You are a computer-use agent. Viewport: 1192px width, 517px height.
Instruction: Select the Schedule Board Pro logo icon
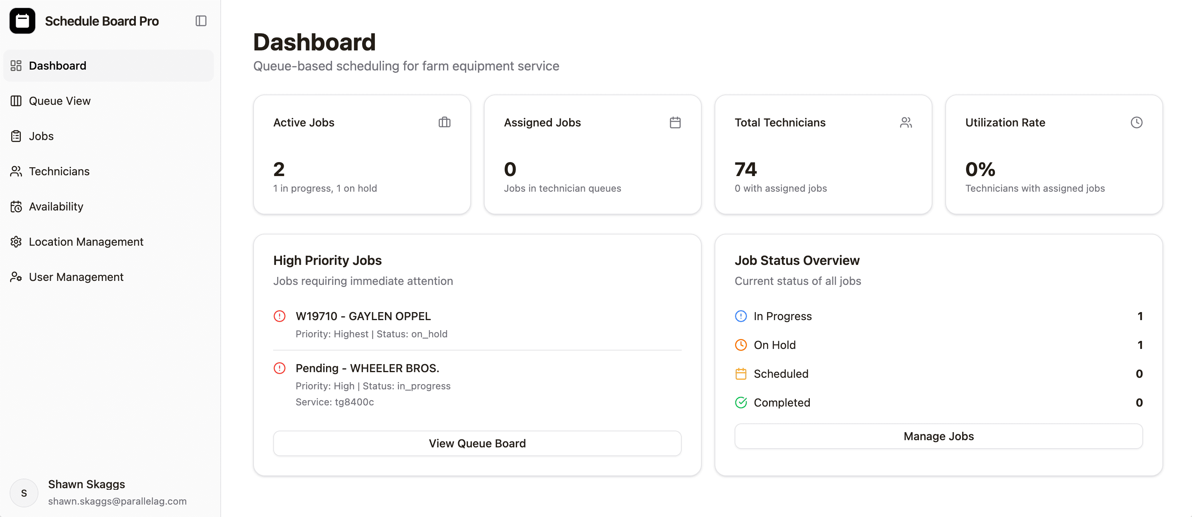coord(22,21)
